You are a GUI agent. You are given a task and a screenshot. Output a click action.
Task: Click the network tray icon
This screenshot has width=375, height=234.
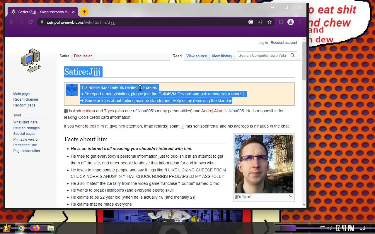point(323,228)
